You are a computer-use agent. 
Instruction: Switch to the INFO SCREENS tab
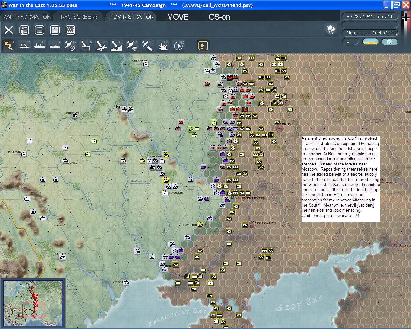(79, 17)
